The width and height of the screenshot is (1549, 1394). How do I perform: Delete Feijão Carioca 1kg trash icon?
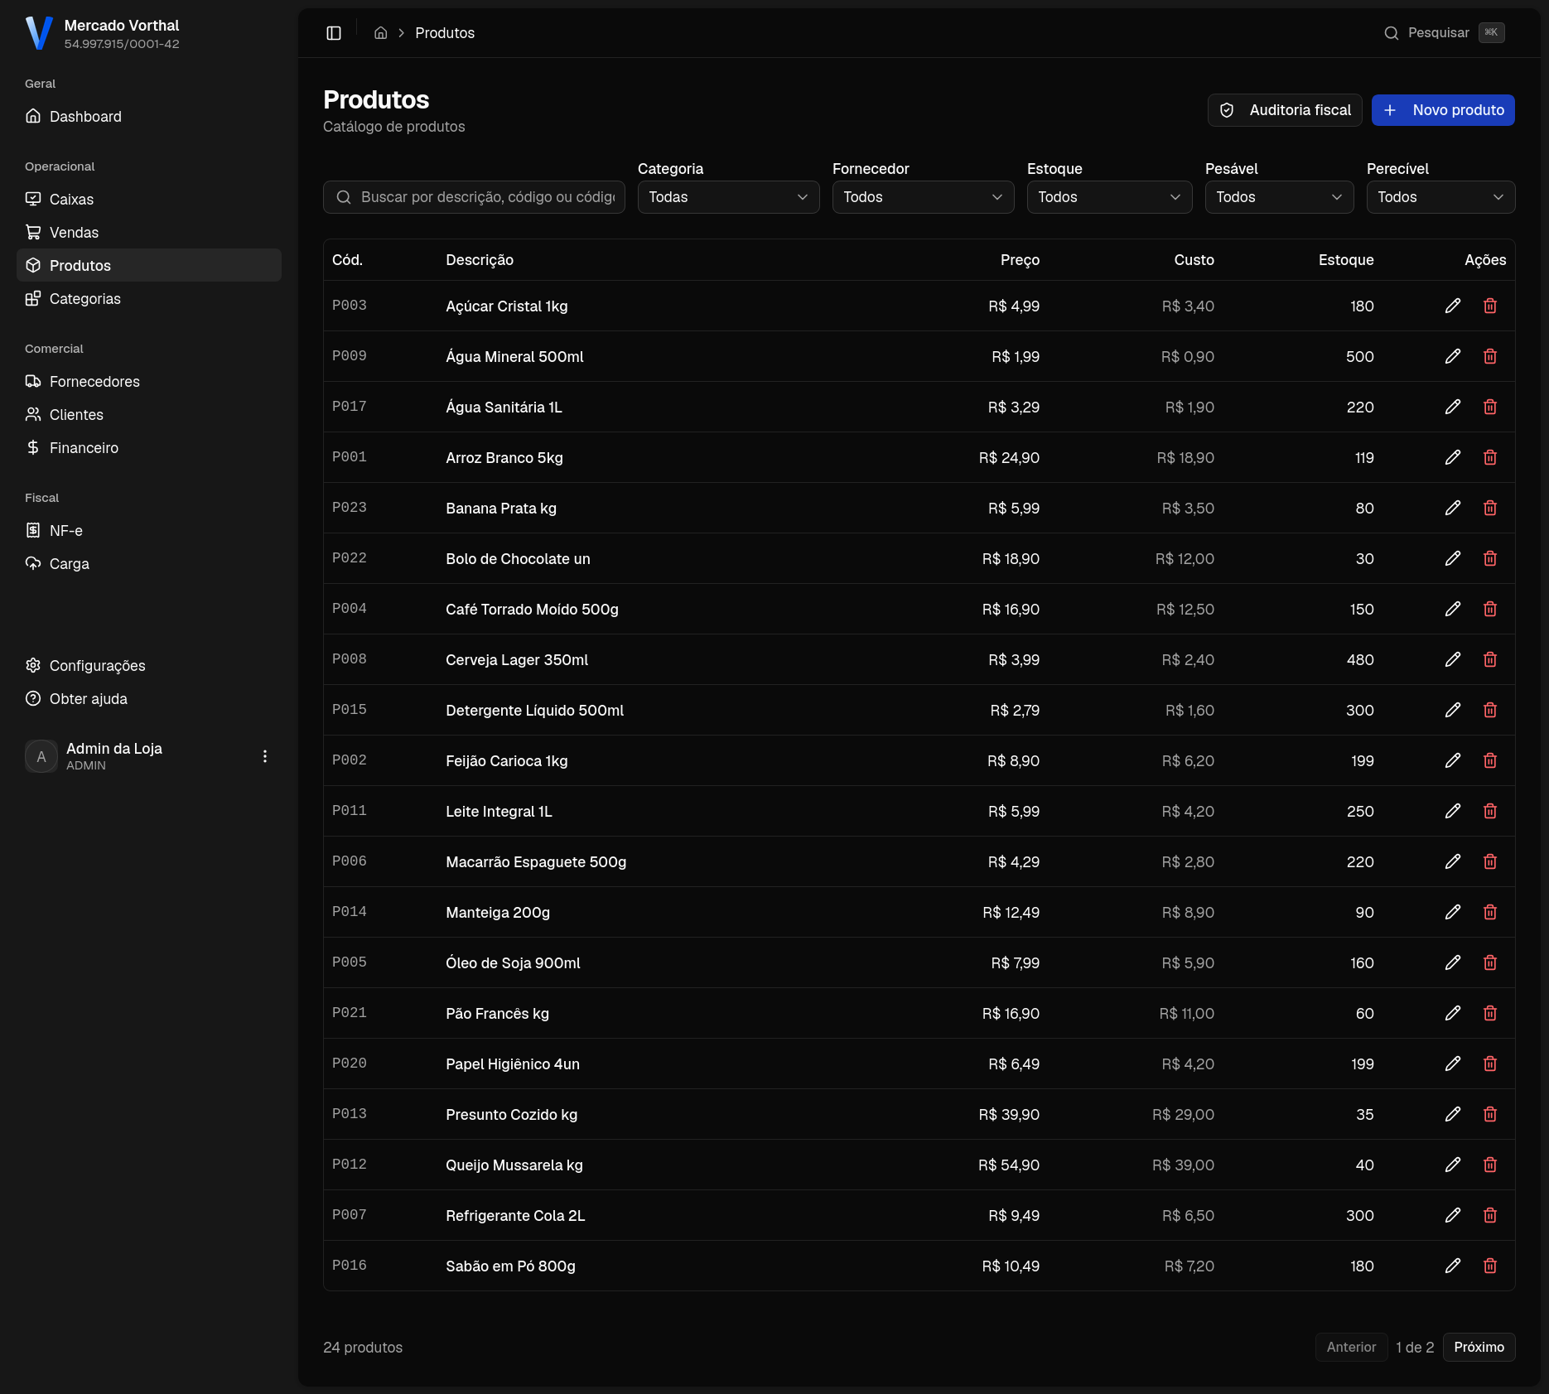tap(1490, 761)
